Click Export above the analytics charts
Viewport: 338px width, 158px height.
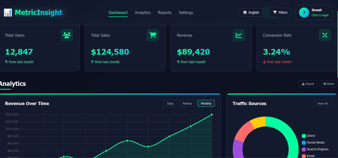[x=308, y=84]
